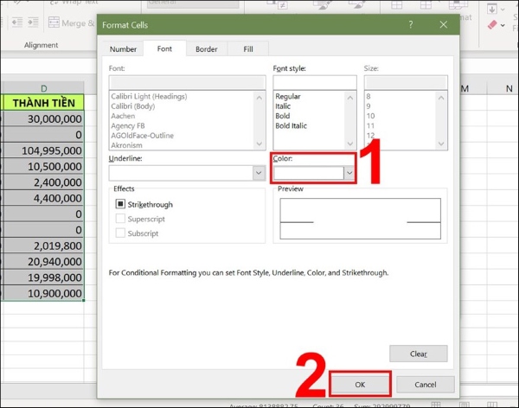Switch to the Number tab
This screenshot has width=519, height=408.
(123, 49)
